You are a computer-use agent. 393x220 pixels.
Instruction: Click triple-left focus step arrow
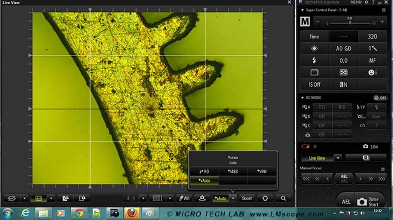[x=306, y=179]
